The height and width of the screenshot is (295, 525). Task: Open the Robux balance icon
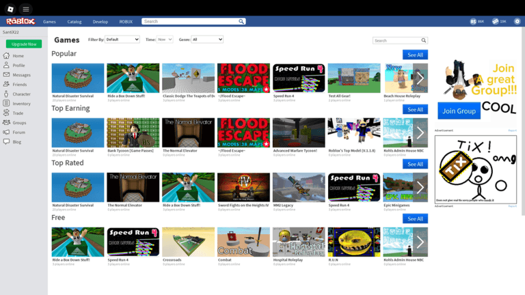point(473,21)
